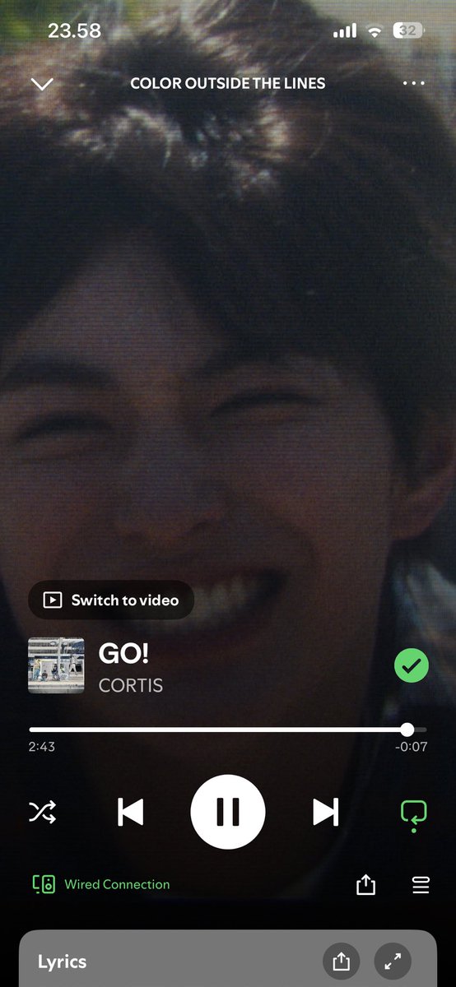
Task: Toggle the green saved checkmark
Action: (412, 665)
